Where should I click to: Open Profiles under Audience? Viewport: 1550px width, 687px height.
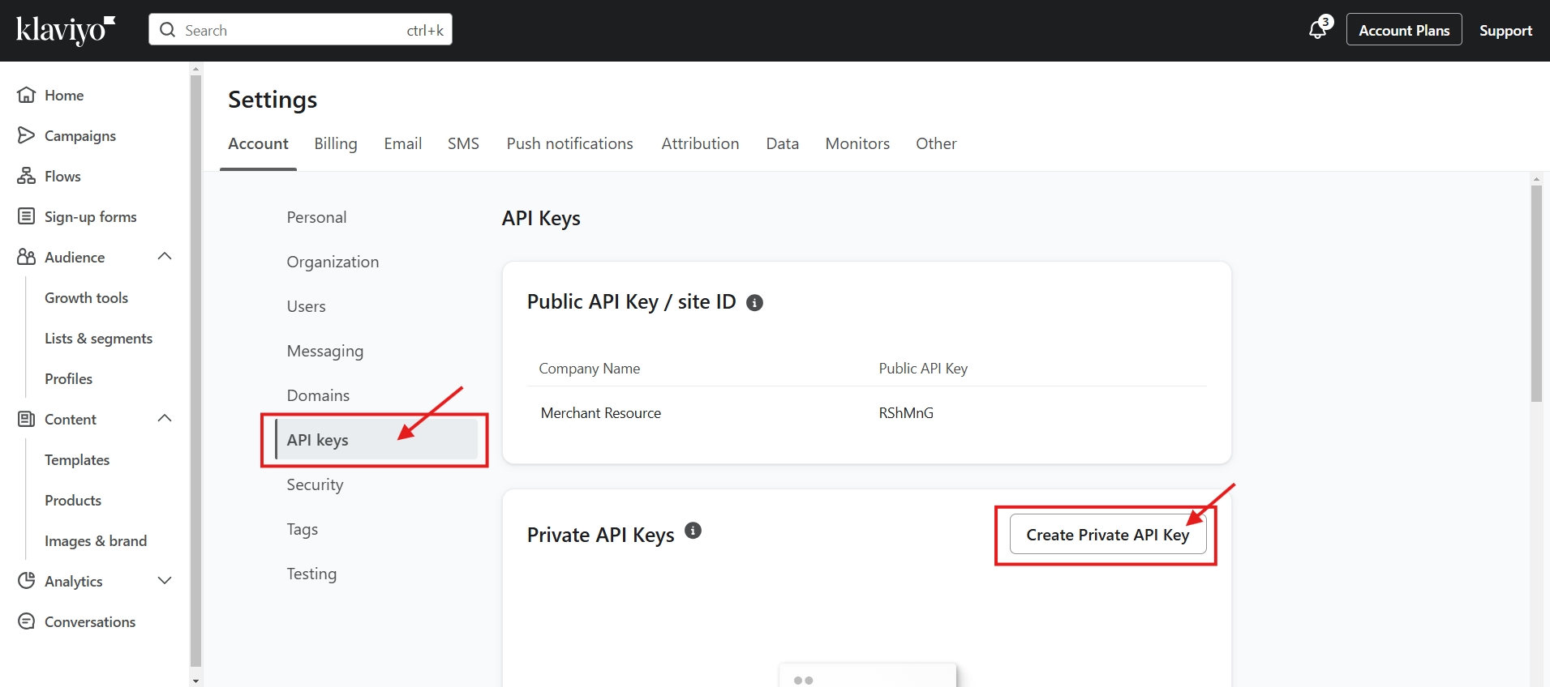pos(69,378)
